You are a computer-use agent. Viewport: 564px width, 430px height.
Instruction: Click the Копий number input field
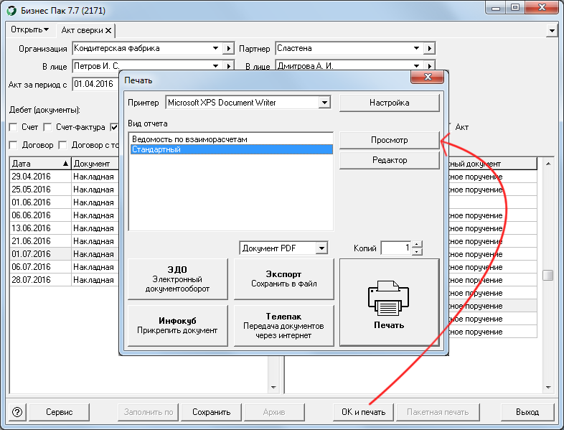[x=396, y=248]
